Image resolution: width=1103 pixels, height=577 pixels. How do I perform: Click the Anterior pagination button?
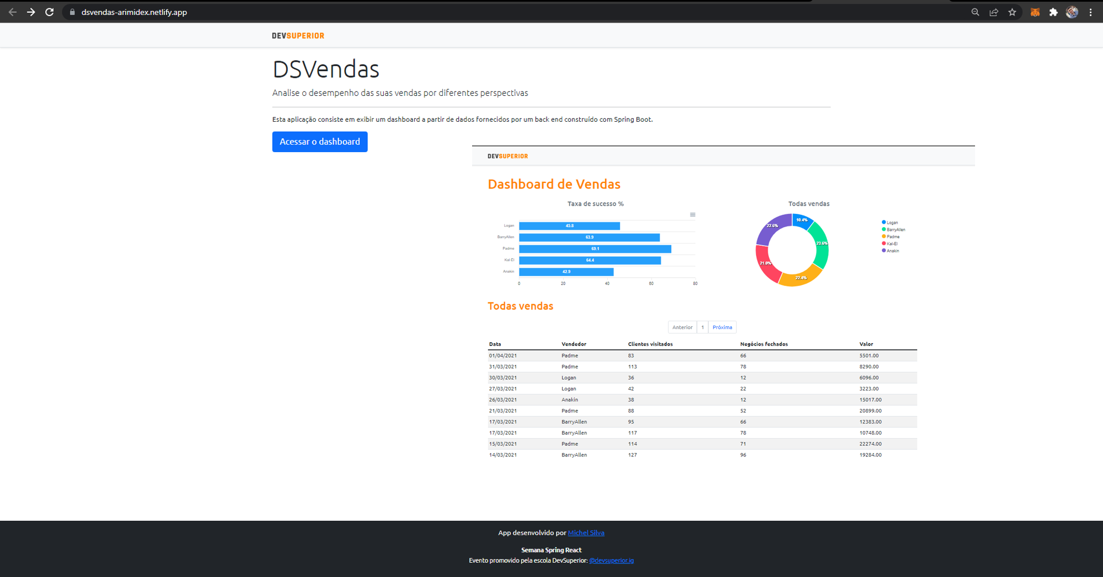(x=682, y=327)
